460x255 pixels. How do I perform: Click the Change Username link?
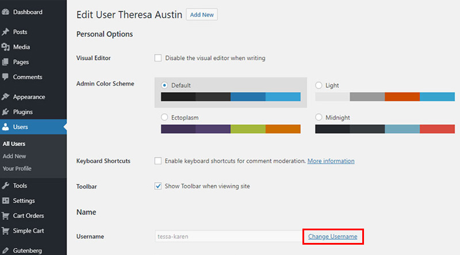coord(333,237)
